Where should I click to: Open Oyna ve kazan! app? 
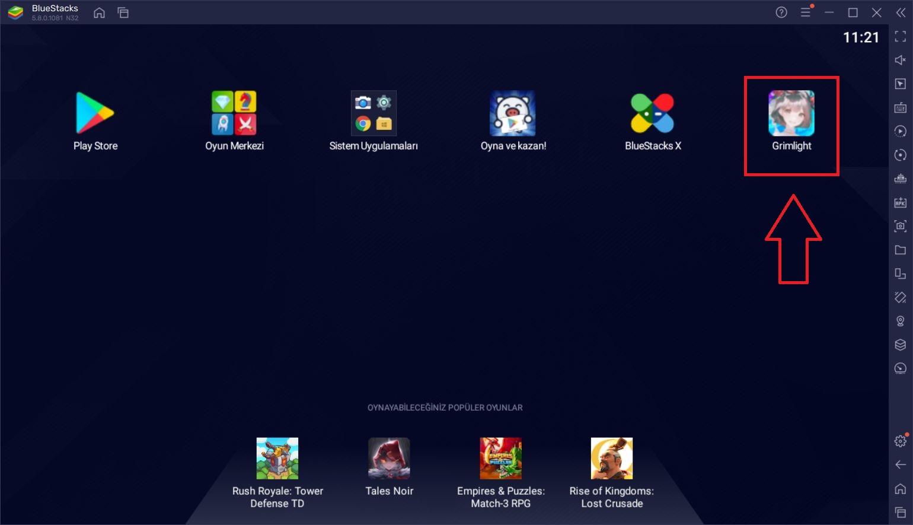pyautogui.click(x=513, y=113)
